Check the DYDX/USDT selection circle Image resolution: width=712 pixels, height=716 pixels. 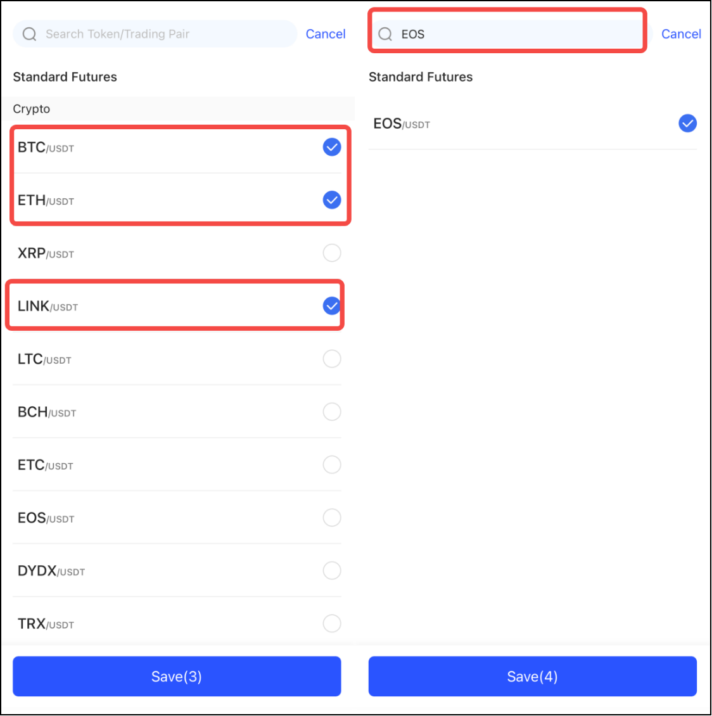(x=332, y=571)
